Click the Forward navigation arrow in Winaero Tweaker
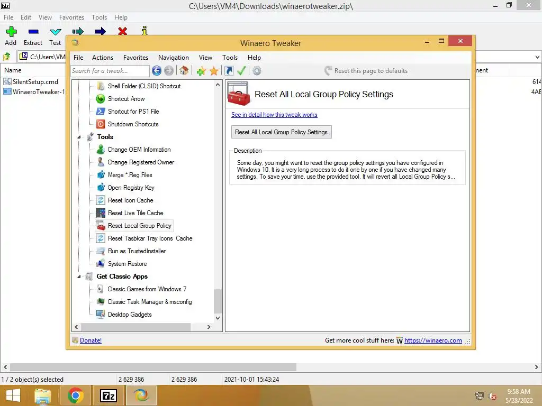 coord(169,71)
